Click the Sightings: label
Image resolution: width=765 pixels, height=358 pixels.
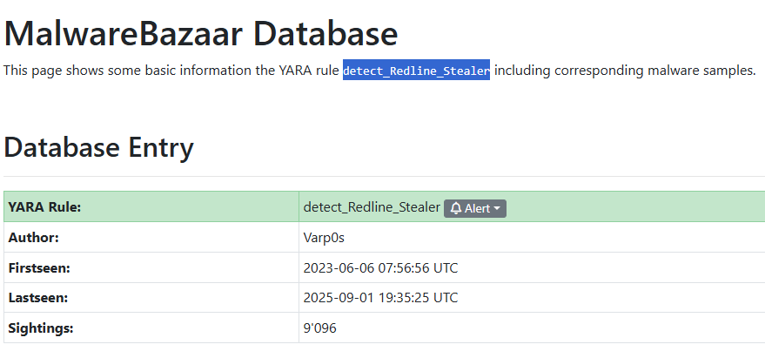pos(41,328)
